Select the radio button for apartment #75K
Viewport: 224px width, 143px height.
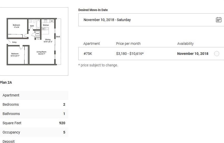click(216, 54)
